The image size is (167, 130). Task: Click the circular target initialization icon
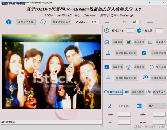coord(43,22)
